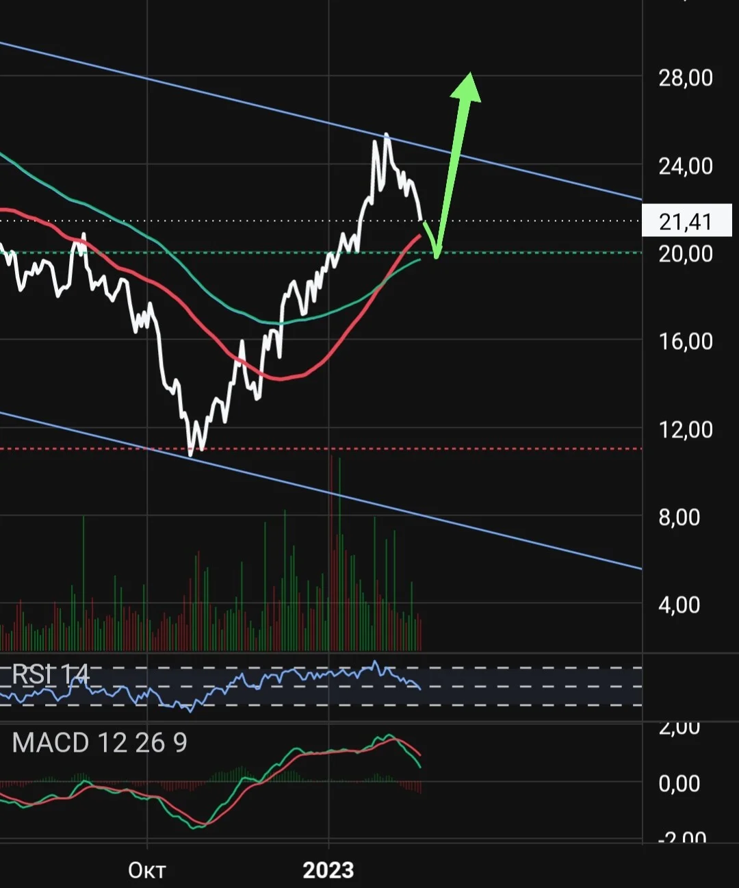Click the 4,00 price axis label
The image size is (739, 888).
[679, 605]
